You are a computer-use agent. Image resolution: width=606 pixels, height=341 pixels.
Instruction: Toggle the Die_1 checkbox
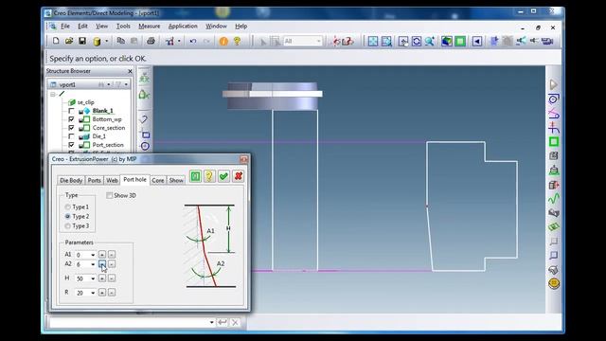point(71,136)
